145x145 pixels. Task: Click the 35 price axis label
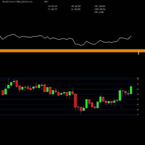click(138, 94)
